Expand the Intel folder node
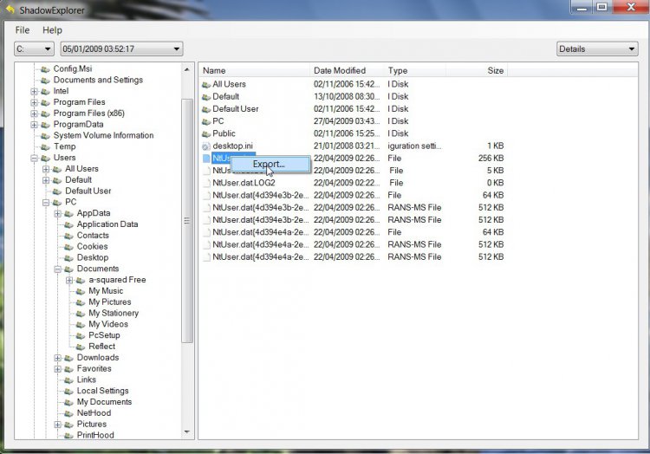650x454 pixels. [35, 91]
